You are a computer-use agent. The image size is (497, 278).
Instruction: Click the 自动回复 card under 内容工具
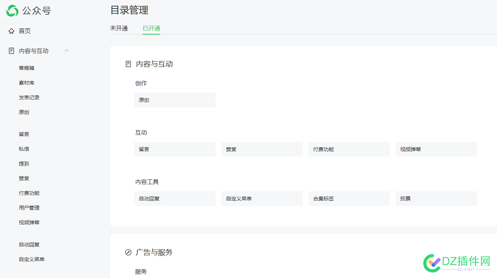point(175,199)
